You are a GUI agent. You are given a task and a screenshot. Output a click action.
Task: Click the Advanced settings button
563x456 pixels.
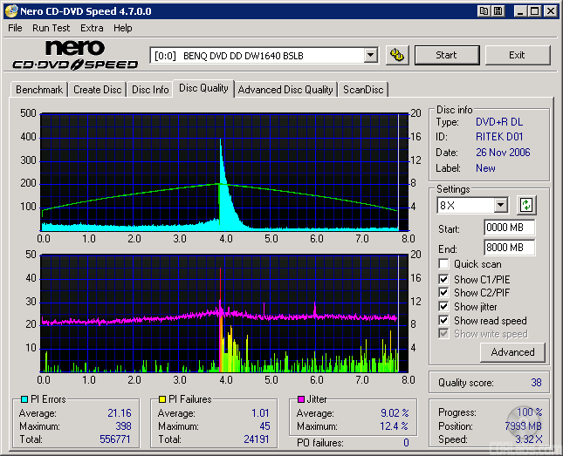tap(512, 352)
